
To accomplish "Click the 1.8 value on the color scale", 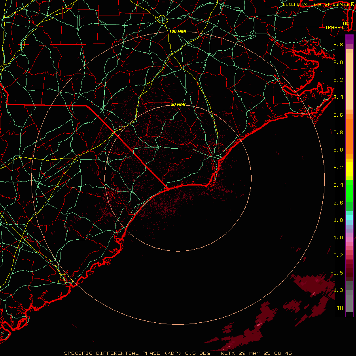I will coord(338,220).
